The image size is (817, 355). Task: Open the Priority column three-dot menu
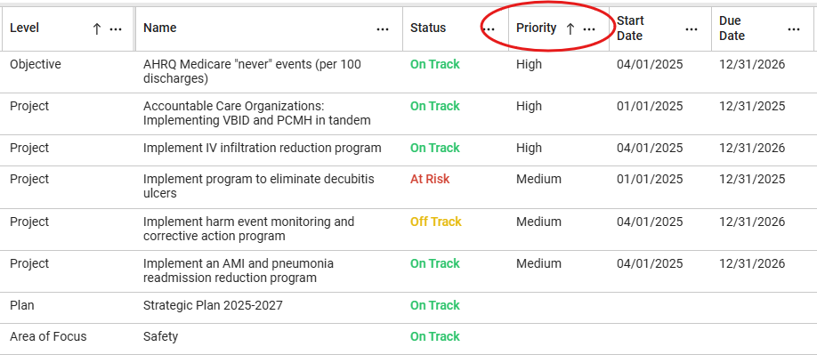coord(589,29)
